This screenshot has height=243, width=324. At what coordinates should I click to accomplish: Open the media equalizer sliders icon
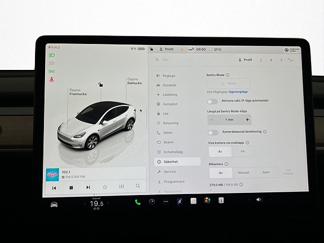122,186
